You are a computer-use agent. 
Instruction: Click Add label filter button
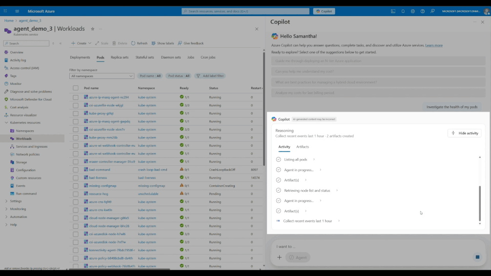[x=210, y=76]
